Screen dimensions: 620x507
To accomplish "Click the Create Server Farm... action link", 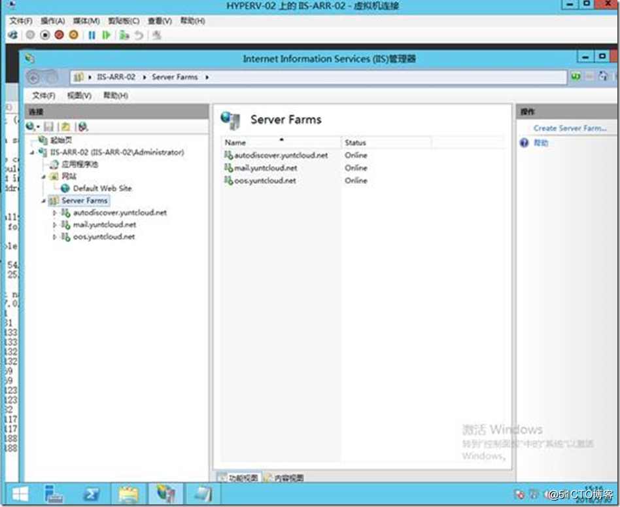I will click(570, 128).
